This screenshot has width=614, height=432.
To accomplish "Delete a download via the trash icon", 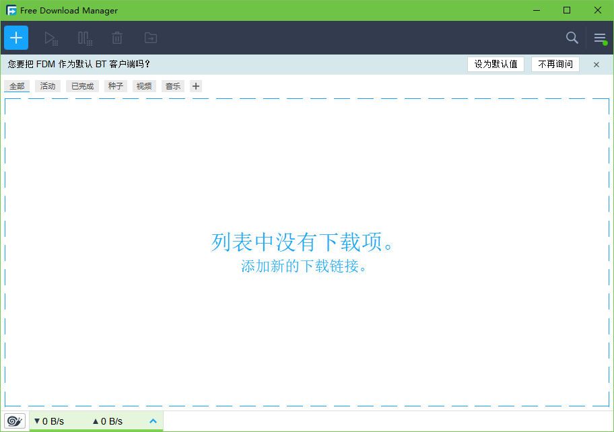I will click(x=117, y=38).
